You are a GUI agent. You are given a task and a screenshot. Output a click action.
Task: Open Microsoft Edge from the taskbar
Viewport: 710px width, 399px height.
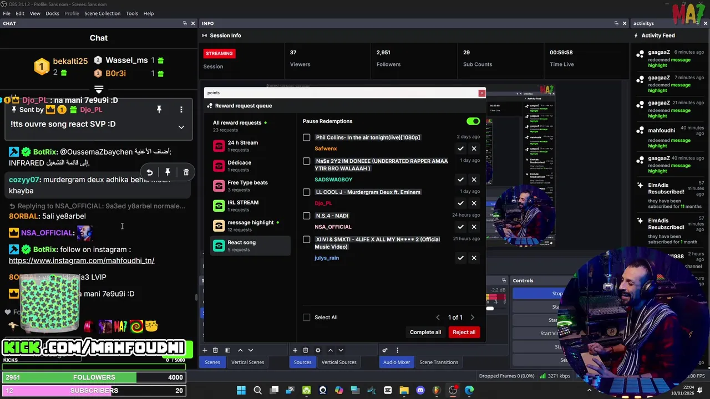469,390
